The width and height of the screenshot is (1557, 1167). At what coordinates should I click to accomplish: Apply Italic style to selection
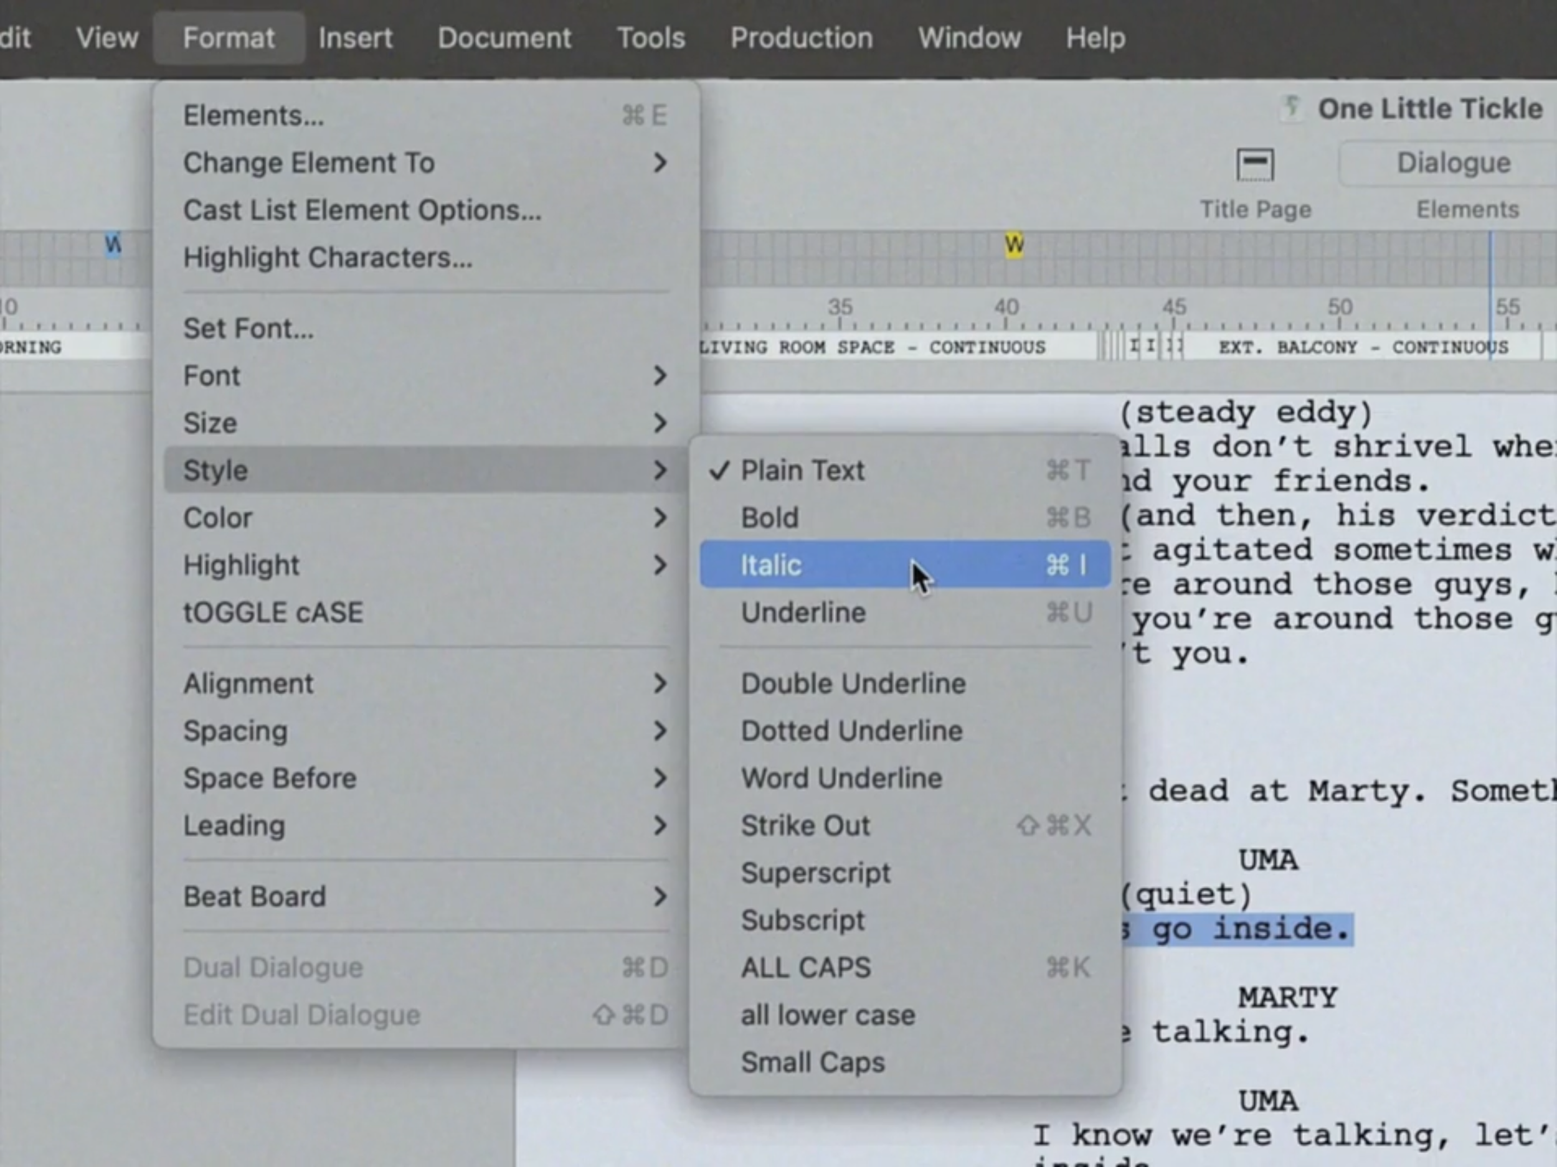pos(771,565)
